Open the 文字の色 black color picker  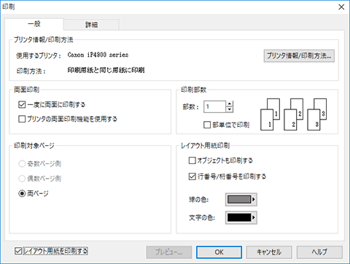tap(241, 217)
